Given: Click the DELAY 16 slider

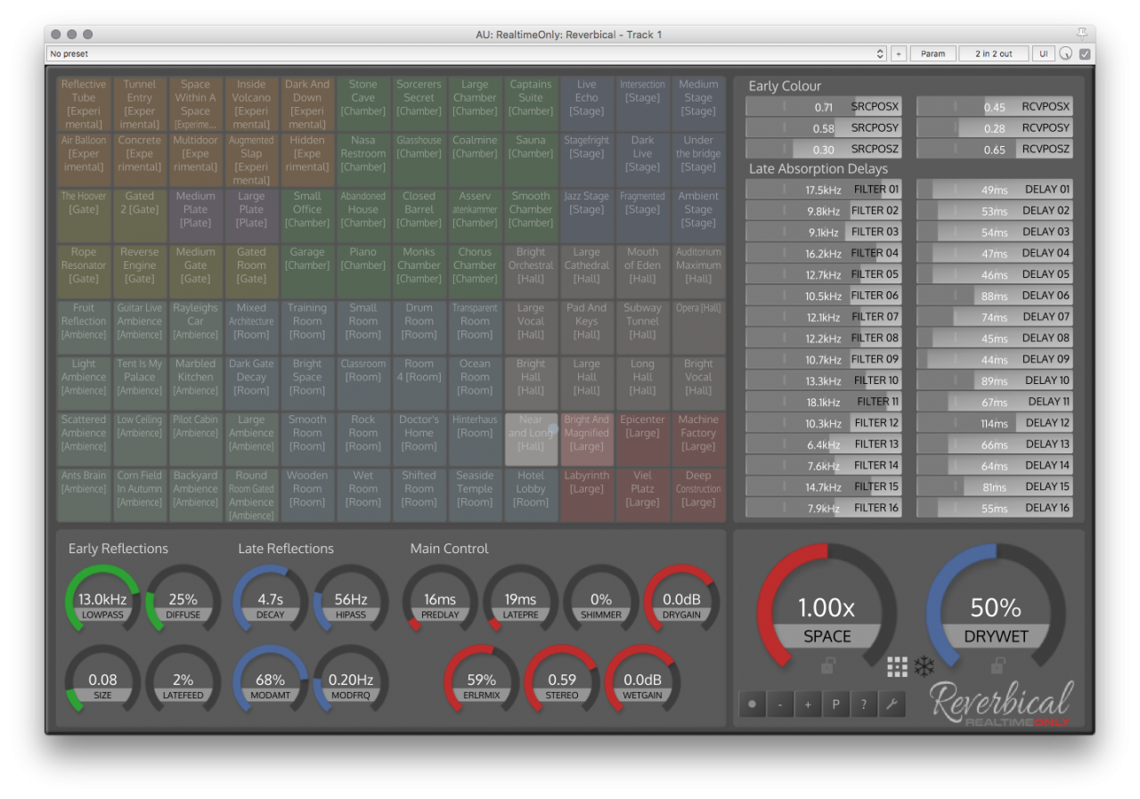Looking at the screenshot, I should (994, 508).
